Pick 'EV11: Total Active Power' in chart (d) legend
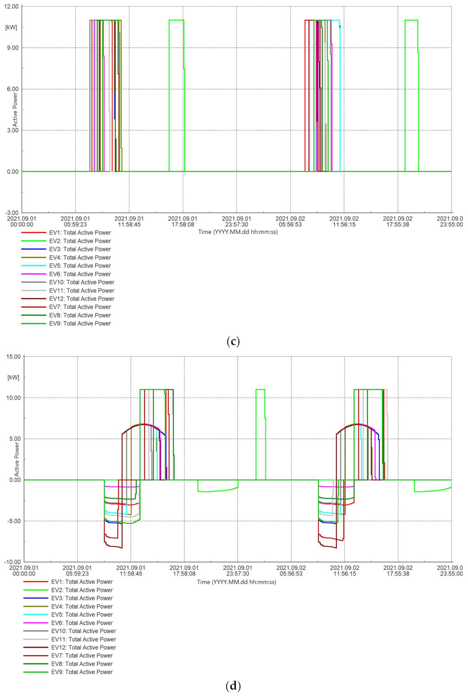Screen dimensions: 468x696 click(x=84, y=639)
